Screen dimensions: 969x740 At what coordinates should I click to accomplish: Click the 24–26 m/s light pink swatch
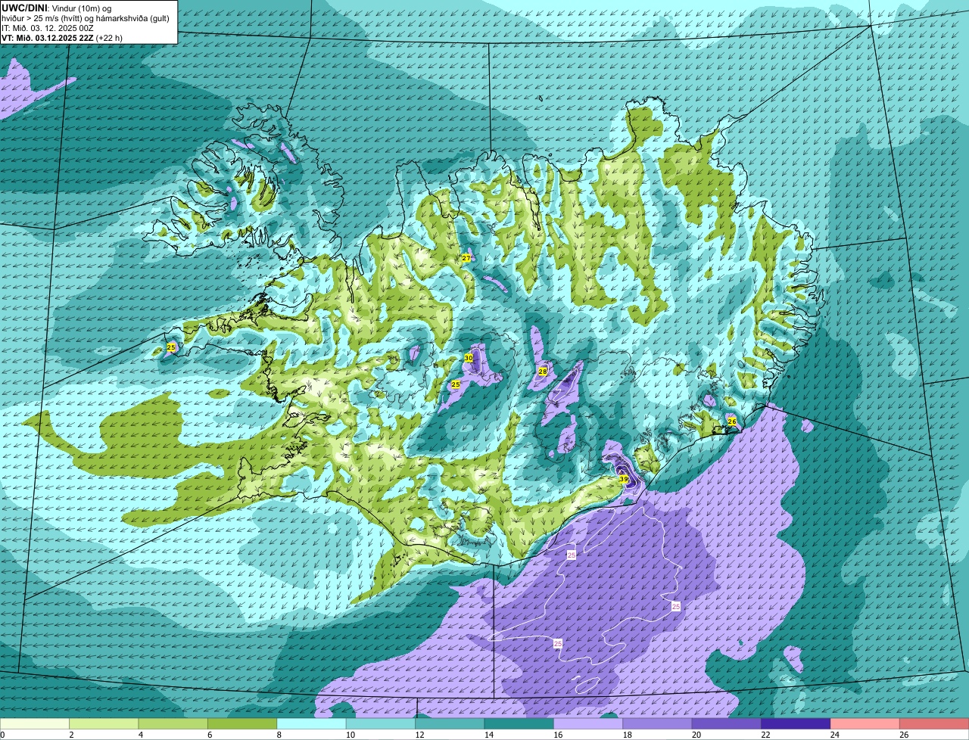(x=865, y=724)
